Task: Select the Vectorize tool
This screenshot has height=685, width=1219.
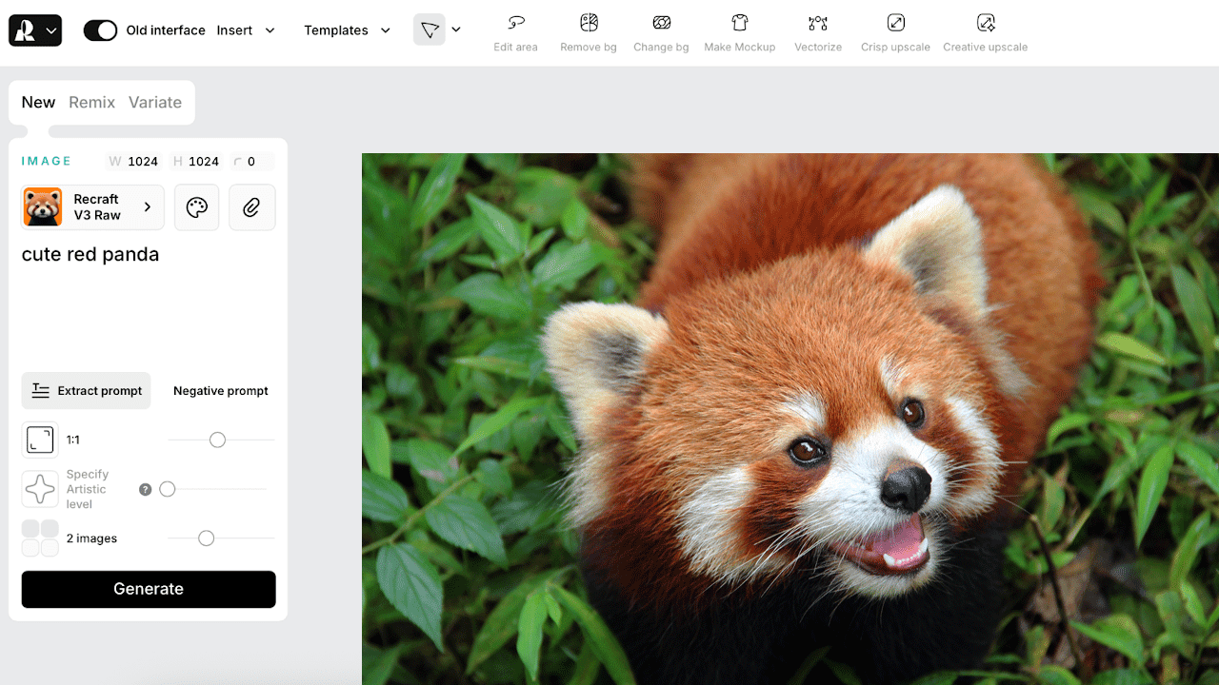Action: click(817, 24)
